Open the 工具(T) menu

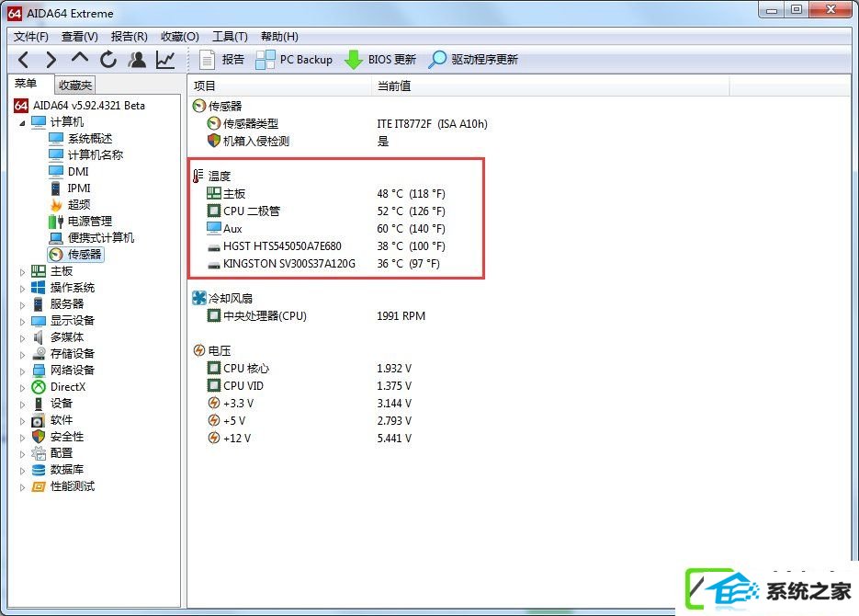(230, 36)
